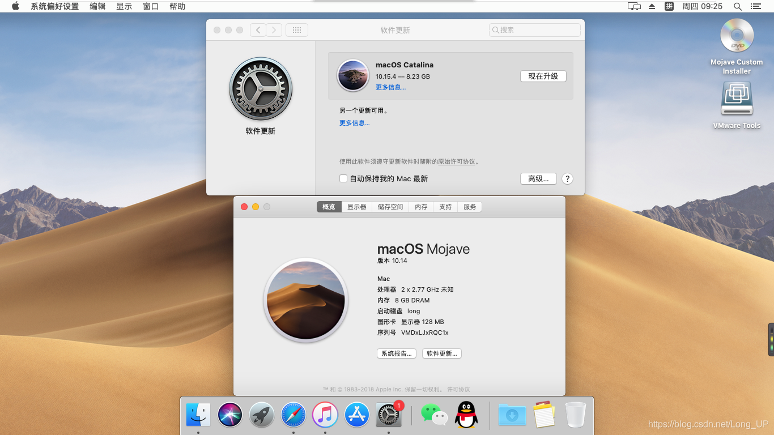The width and height of the screenshot is (774, 435).
Task: Switch to the 内存 tab
Action: (x=421, y=207)
